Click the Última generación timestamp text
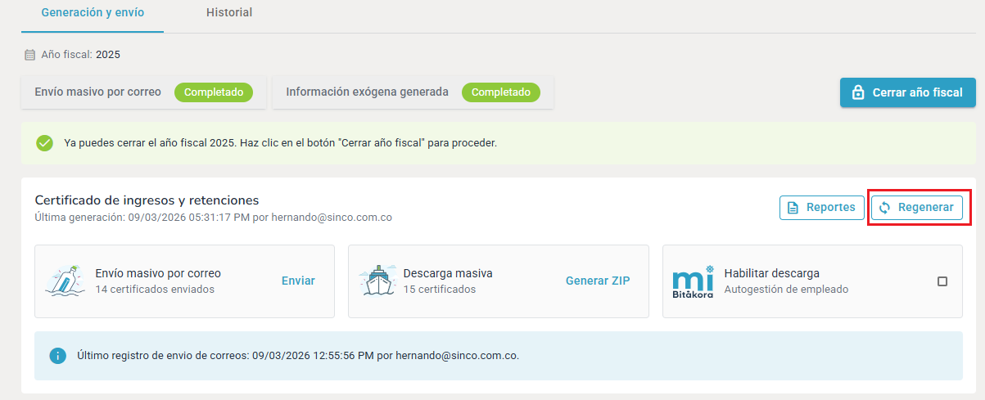 (213, 218)
